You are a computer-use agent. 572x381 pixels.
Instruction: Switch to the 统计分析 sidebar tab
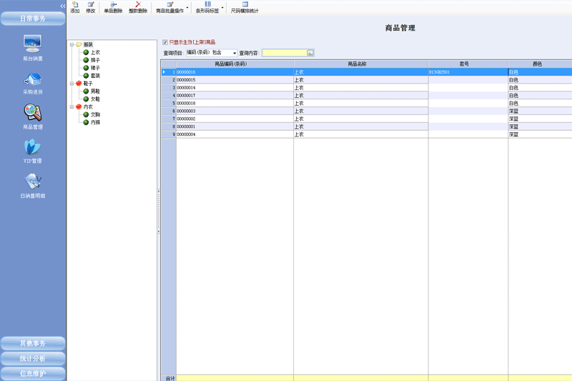33,358
